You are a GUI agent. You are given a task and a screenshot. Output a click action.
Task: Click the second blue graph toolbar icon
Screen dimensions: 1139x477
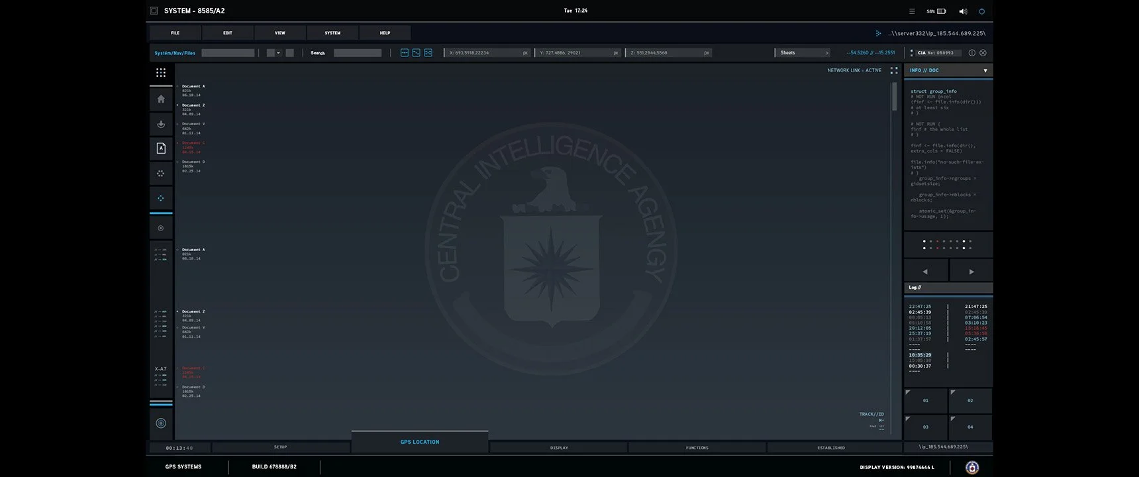click(416, 53)
